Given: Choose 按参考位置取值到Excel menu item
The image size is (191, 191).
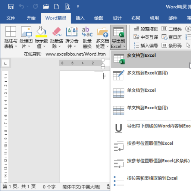Looking at the screenshot, I should 151,146.
